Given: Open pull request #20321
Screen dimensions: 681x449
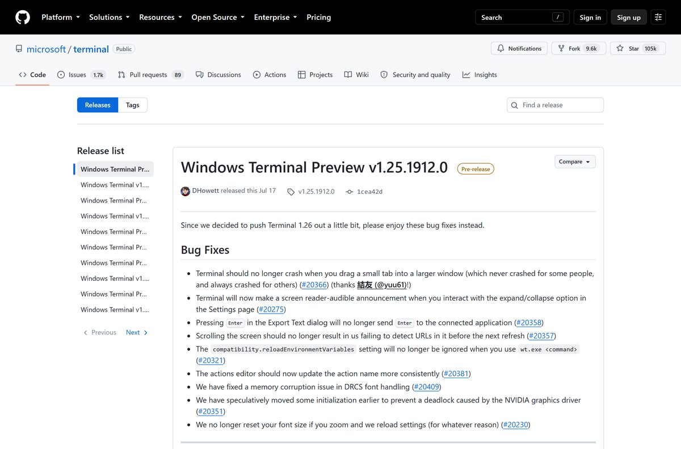Looking at the screenshot, I should pos(211,361).
